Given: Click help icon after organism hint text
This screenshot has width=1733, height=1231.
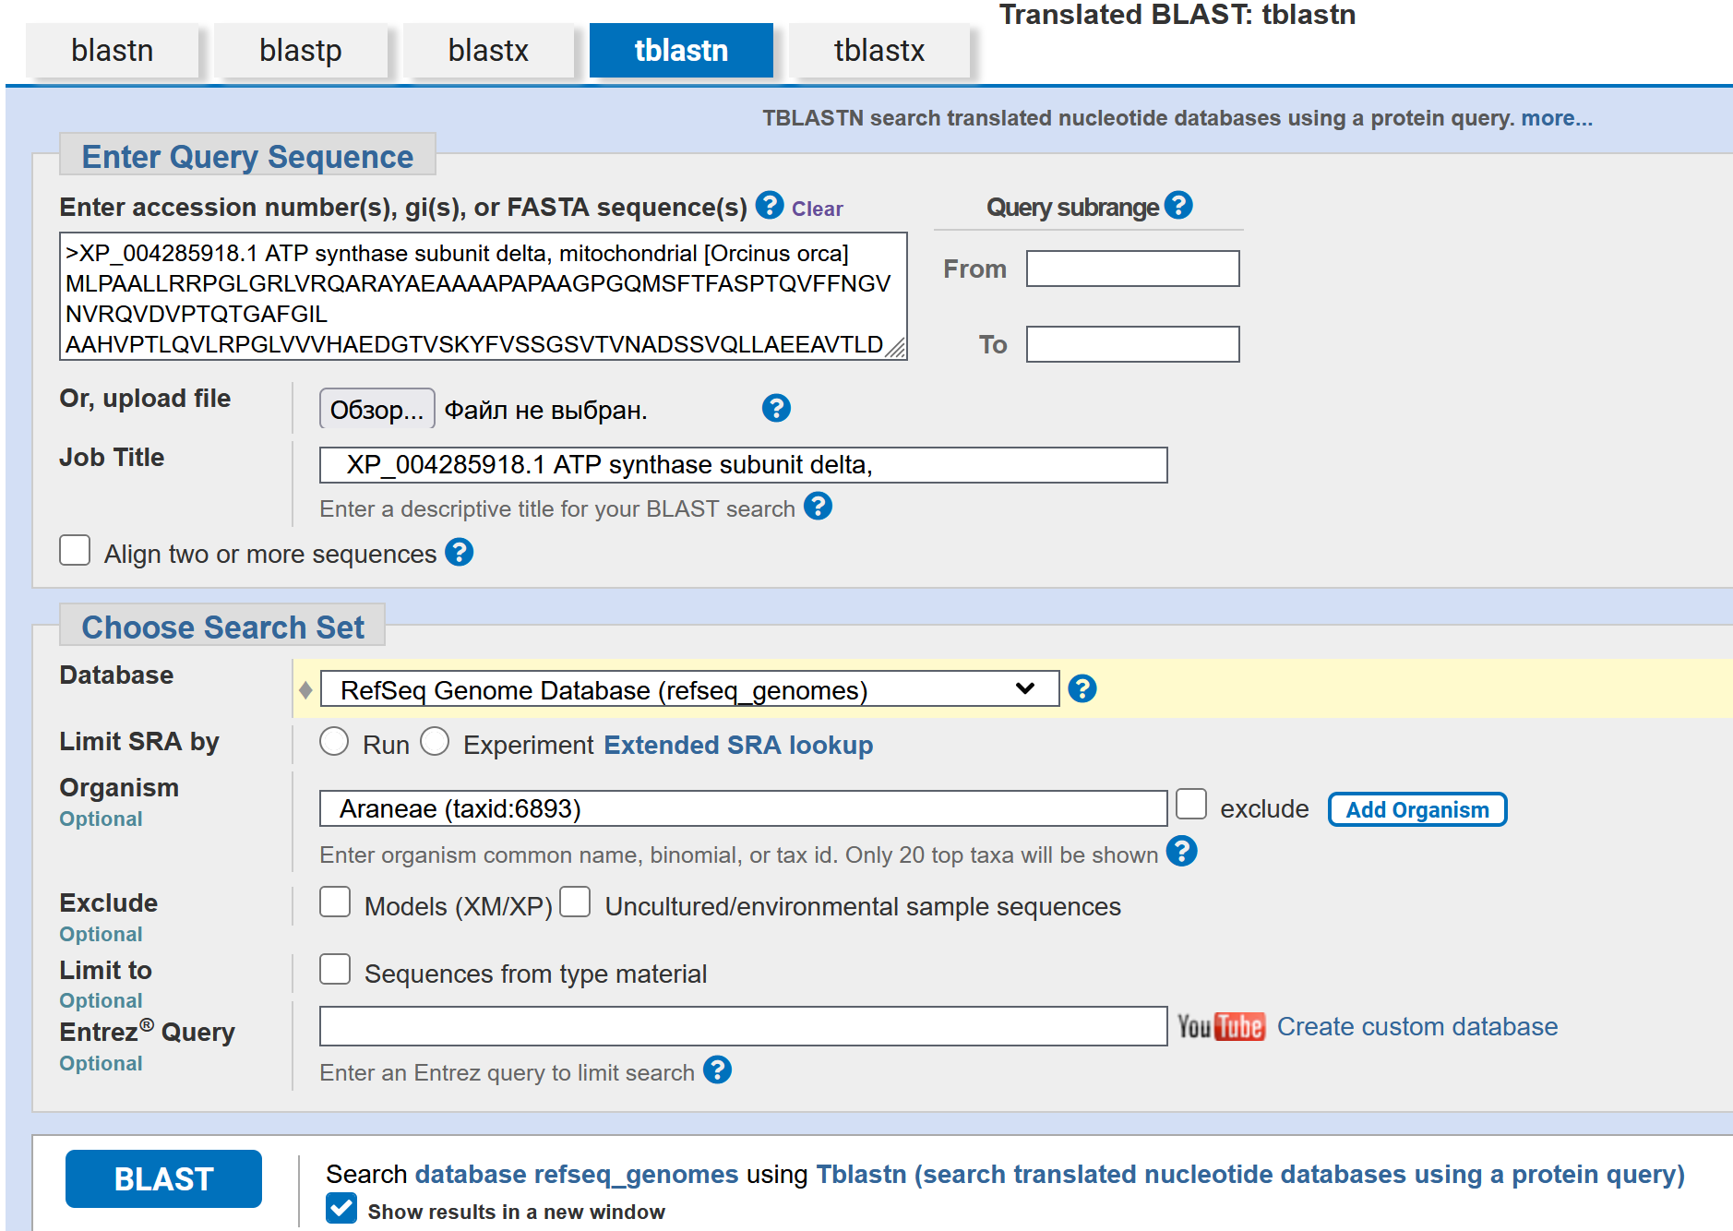Looking at the screenshot, I should tap(1181, 852).
